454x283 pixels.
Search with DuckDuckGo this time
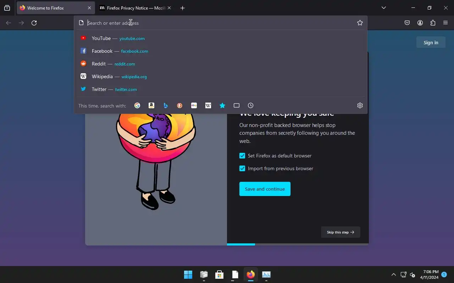click(x=180, y=105)
